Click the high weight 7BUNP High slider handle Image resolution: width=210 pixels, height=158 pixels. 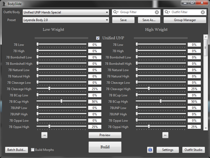tap(137, 114)
